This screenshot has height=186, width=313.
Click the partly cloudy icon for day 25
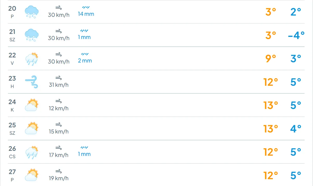pos(32,129)
